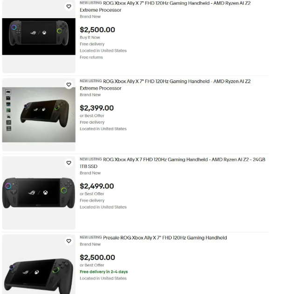The width and height of the screenshot is (284, 294).
Task: Click or Best Offer under the $2,399.00 price
Action: pos(92,116)
